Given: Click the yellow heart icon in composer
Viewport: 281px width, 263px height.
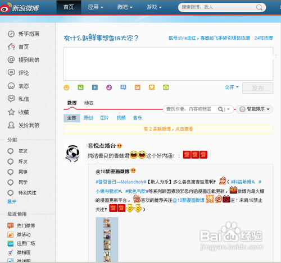Looking at the screenshot, I should click(152, 87).
